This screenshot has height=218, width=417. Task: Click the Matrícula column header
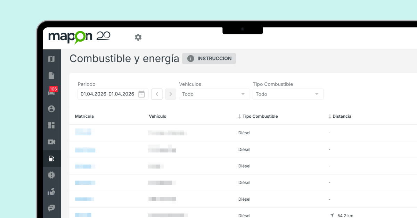point(84,116)
